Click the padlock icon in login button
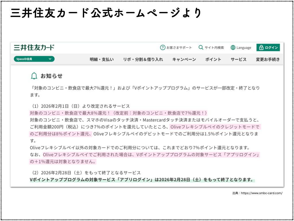Image resolution: width=294 pixels, height=221 pixels. pyautogui.click(x=261, y=47)
